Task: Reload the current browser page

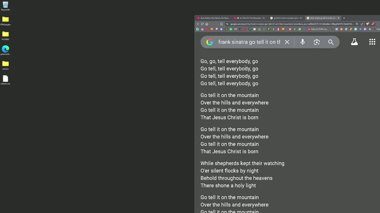Action: click(202, 24)
